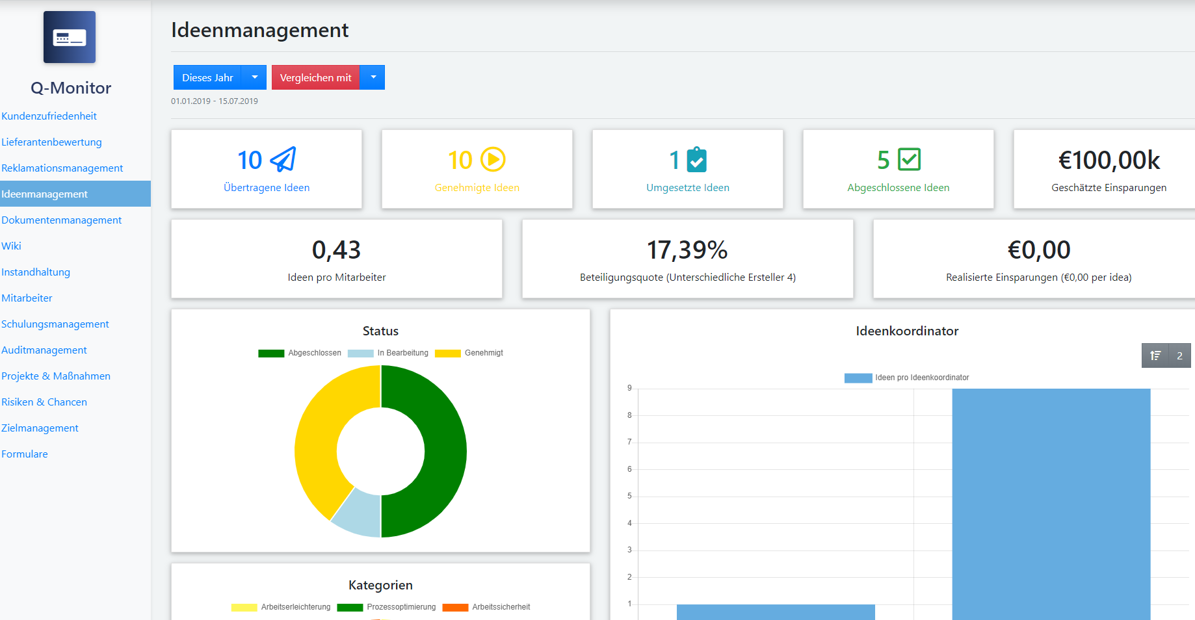
Task: Click the tall bar in Ideenkoordinator chart
Action: pyautogui.click(x=1051, y=504)
